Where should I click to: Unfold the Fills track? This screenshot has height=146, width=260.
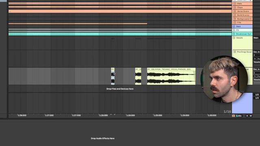(x=235, y=23)
